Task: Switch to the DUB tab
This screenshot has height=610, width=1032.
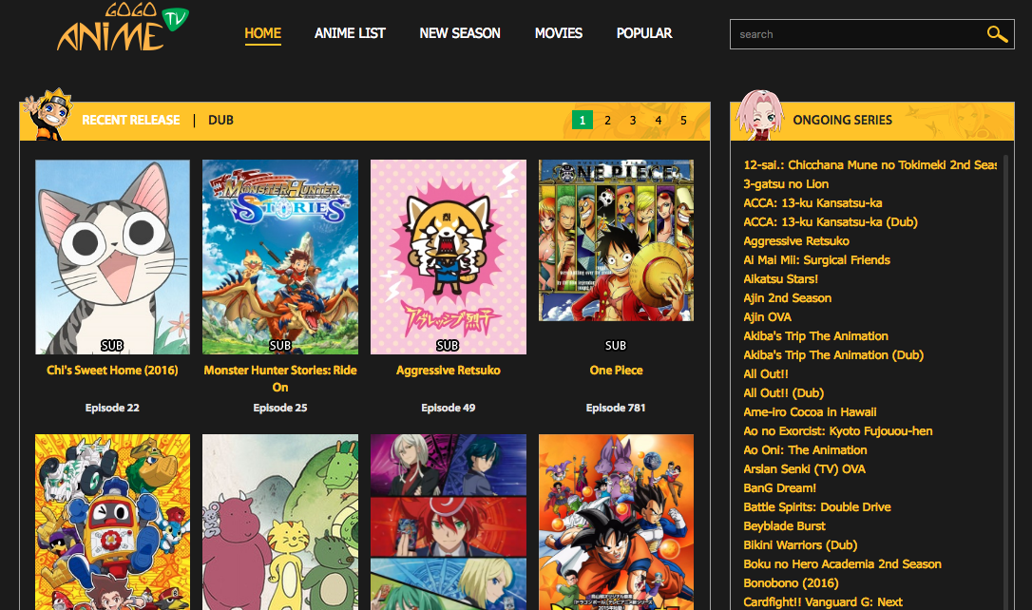Action: click(220, 120)
